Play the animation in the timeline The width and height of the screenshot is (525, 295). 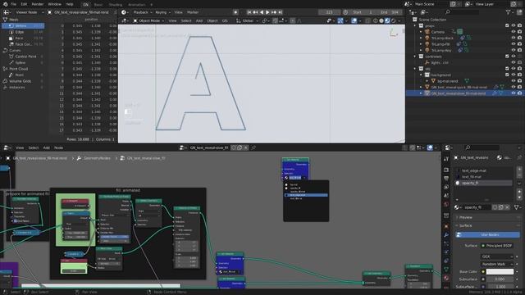pyautogui.click(x=268, y=12)
